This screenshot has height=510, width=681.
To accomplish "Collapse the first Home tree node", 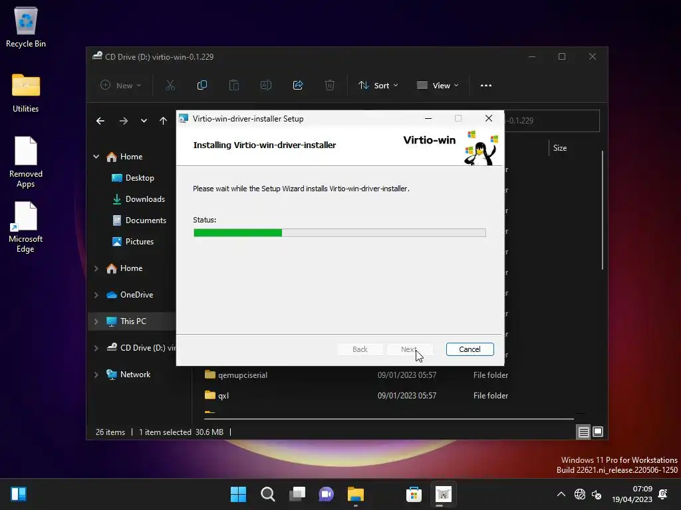I will [96, 157].
